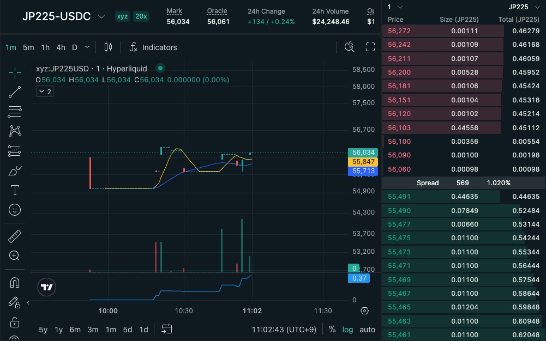This screenshot has width=546, height=341.
Task: Select ask price 56,200 in order book
Action: [399, 72]
